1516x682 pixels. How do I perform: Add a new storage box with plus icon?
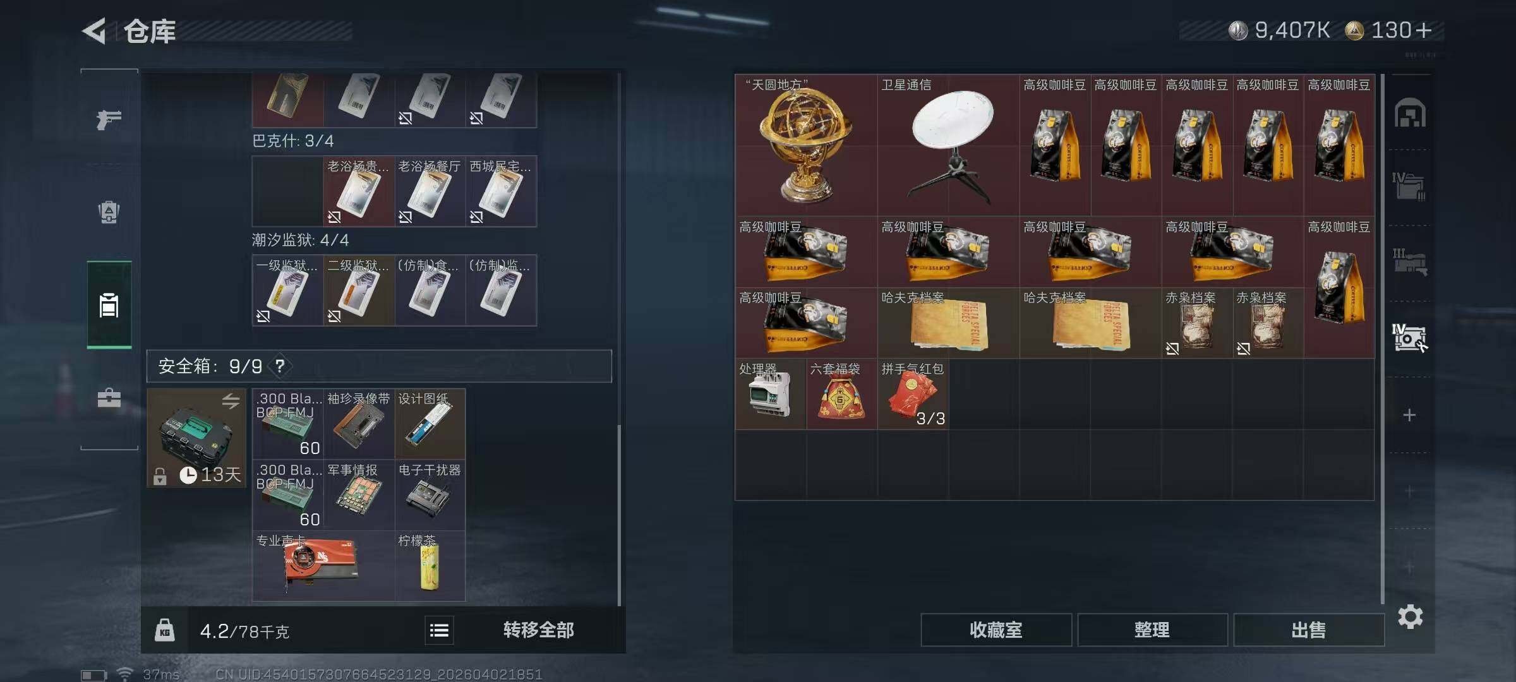pos(1409,416)
